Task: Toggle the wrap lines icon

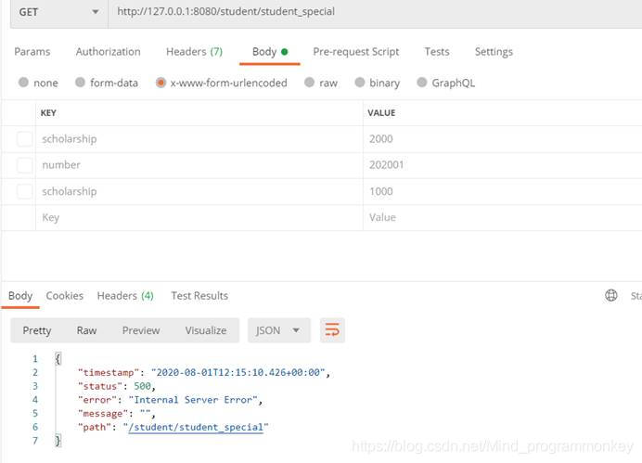Action: point(332,330)
